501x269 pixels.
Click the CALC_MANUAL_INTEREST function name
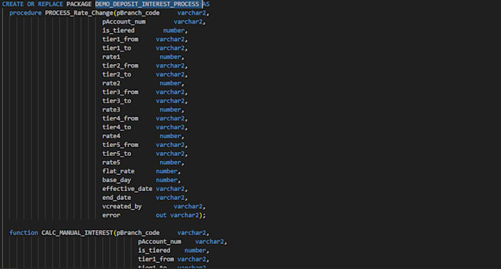click(x=77, y=233)
